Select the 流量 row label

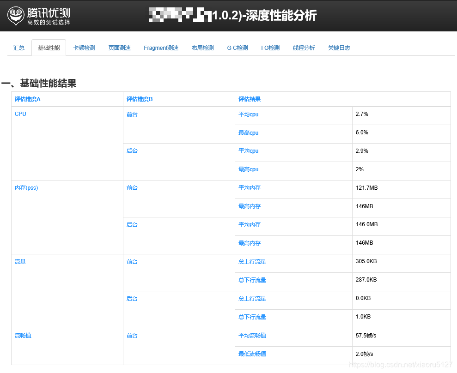(x=20, y=262)
